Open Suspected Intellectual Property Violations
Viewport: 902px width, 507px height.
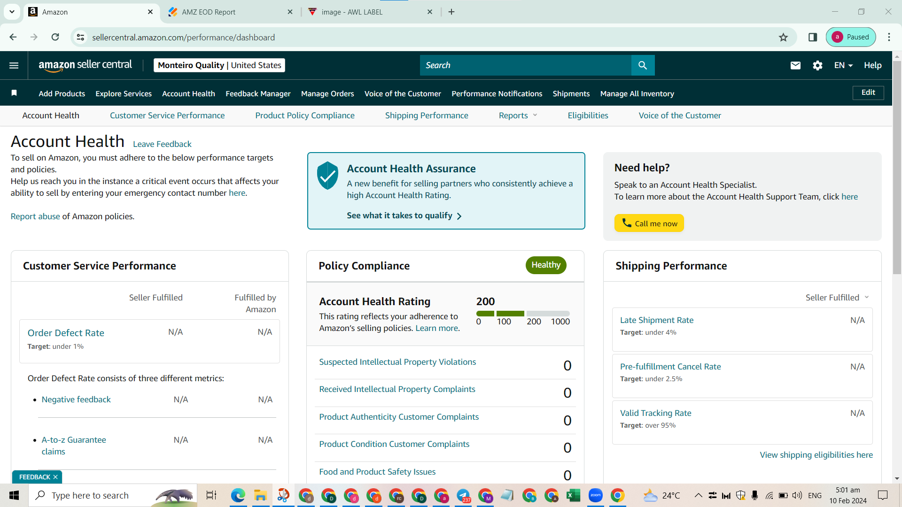[397, 362]
